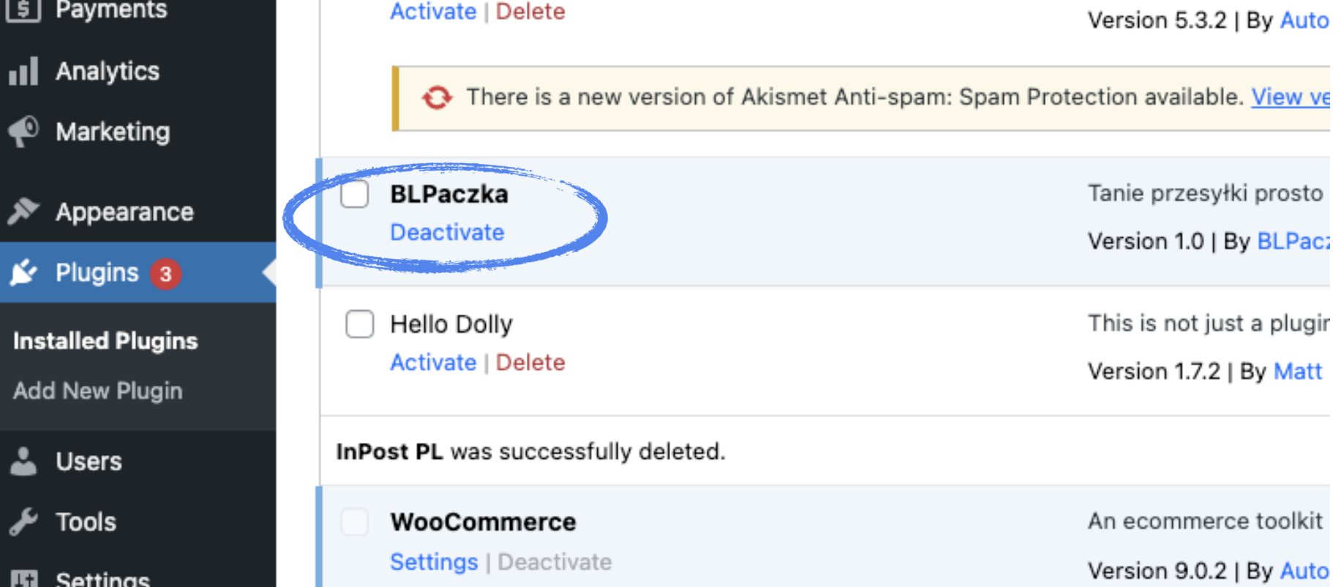Screen dimensions: 1333x587
Task: Click the Appearance paintbrush icon
Action: pyautogui.click(x=23, y=212)
